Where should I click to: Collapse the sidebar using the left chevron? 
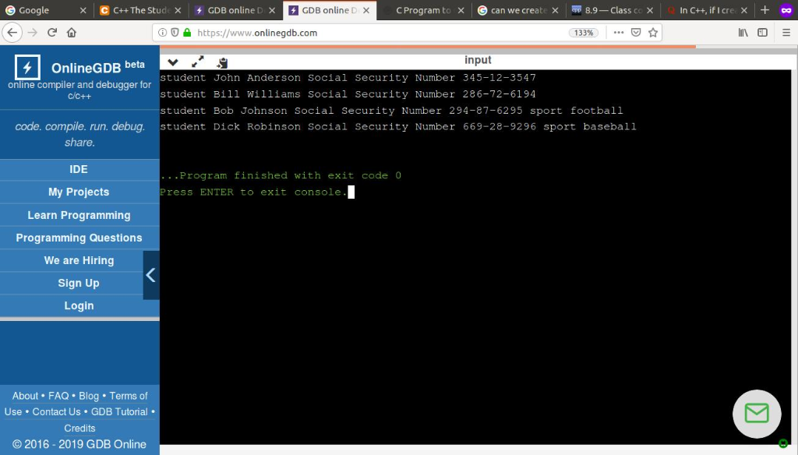(x=150, y=275)
